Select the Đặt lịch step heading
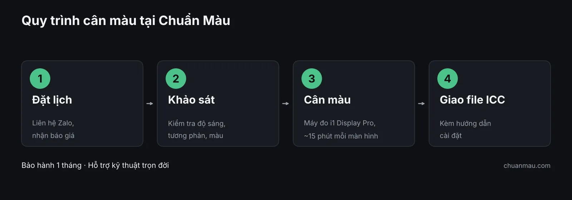 point(52,100)
